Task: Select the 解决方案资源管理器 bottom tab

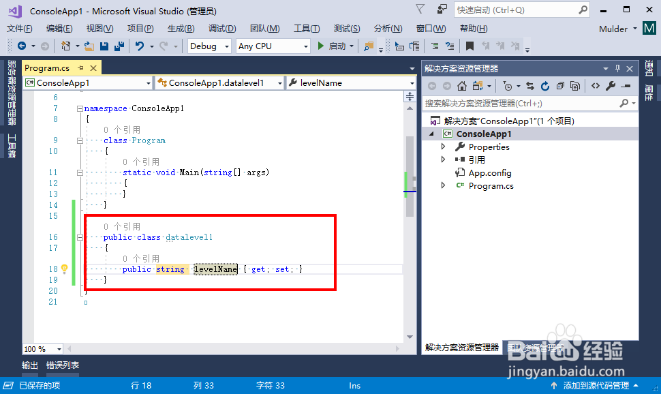Action: tap(462, 347)
